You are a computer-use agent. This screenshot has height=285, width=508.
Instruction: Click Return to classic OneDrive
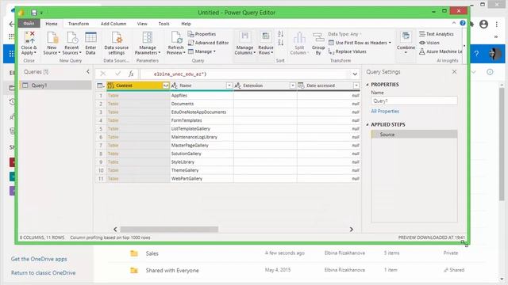(43, 272)
